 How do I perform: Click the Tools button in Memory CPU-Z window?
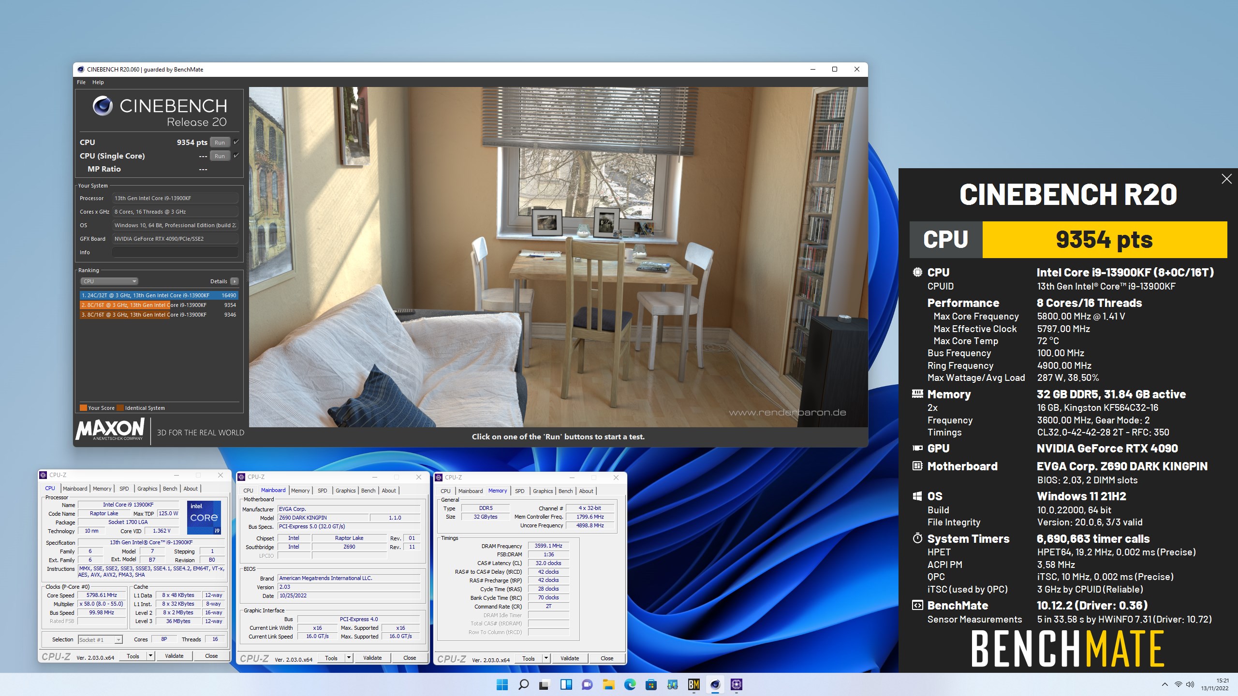click(x=528, y=658)
